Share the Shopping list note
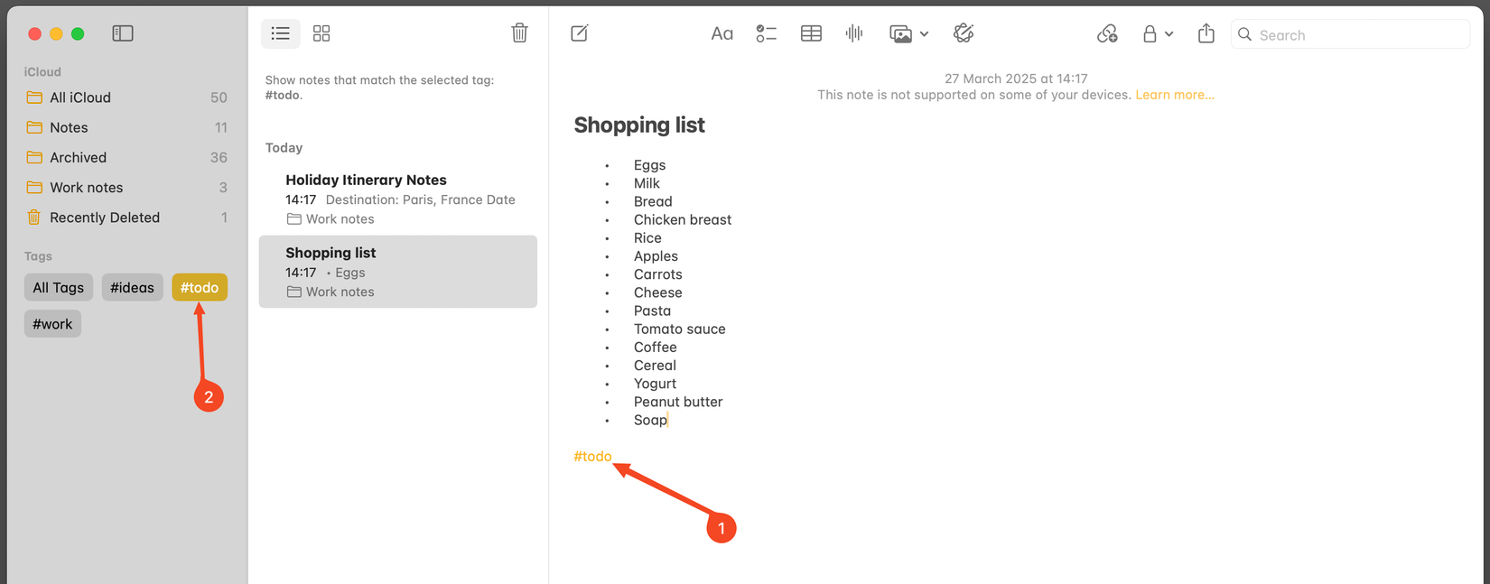This screenshot has height=584, width=1490. point(1206,33)
